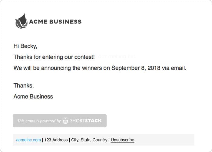Screen dimensions: 212x152
Task: Click the "Hi Becky," greeting line
Action: click(25, 46)
